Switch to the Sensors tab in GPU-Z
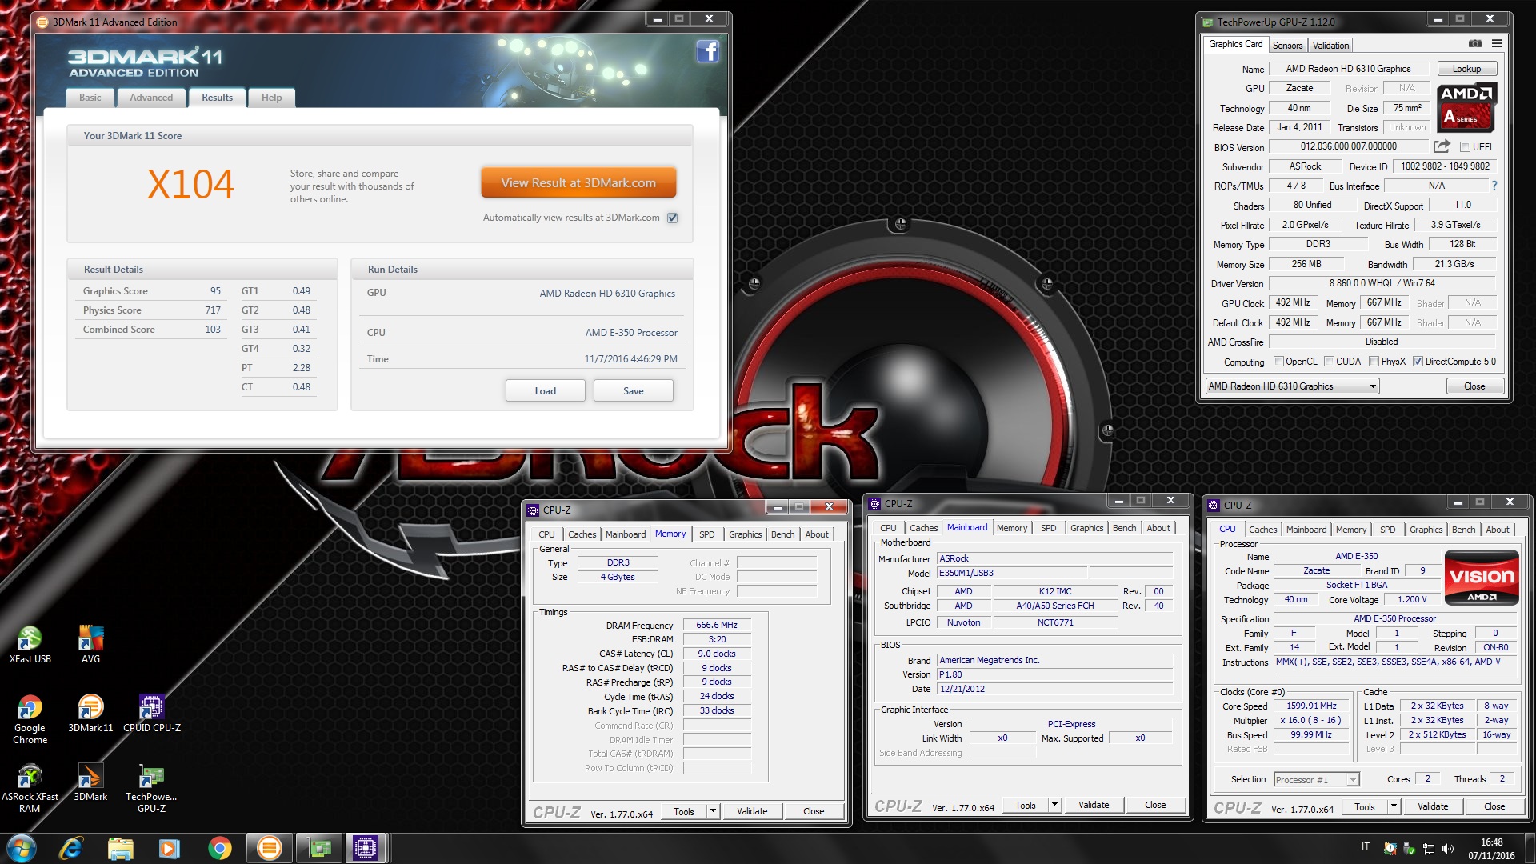The image size is (1536, 864). [1287, 46]
